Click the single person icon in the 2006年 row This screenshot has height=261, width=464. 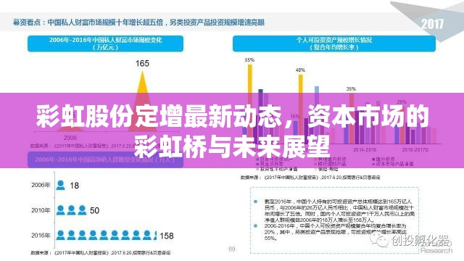[61, 186]
